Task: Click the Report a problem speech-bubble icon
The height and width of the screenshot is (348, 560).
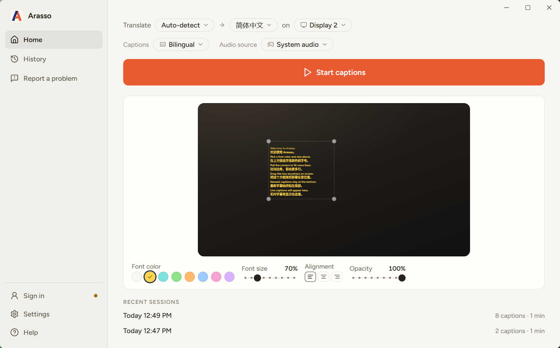Action: [15, 78]
